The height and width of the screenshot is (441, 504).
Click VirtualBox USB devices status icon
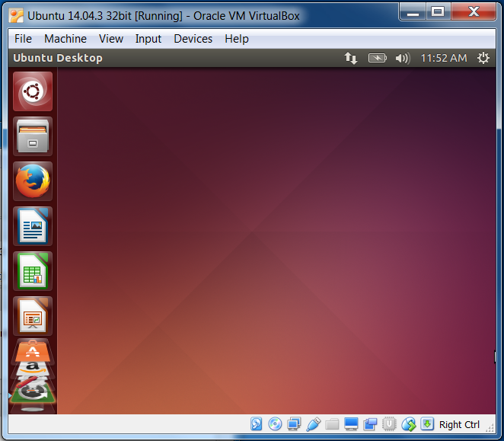click(313, 424)
